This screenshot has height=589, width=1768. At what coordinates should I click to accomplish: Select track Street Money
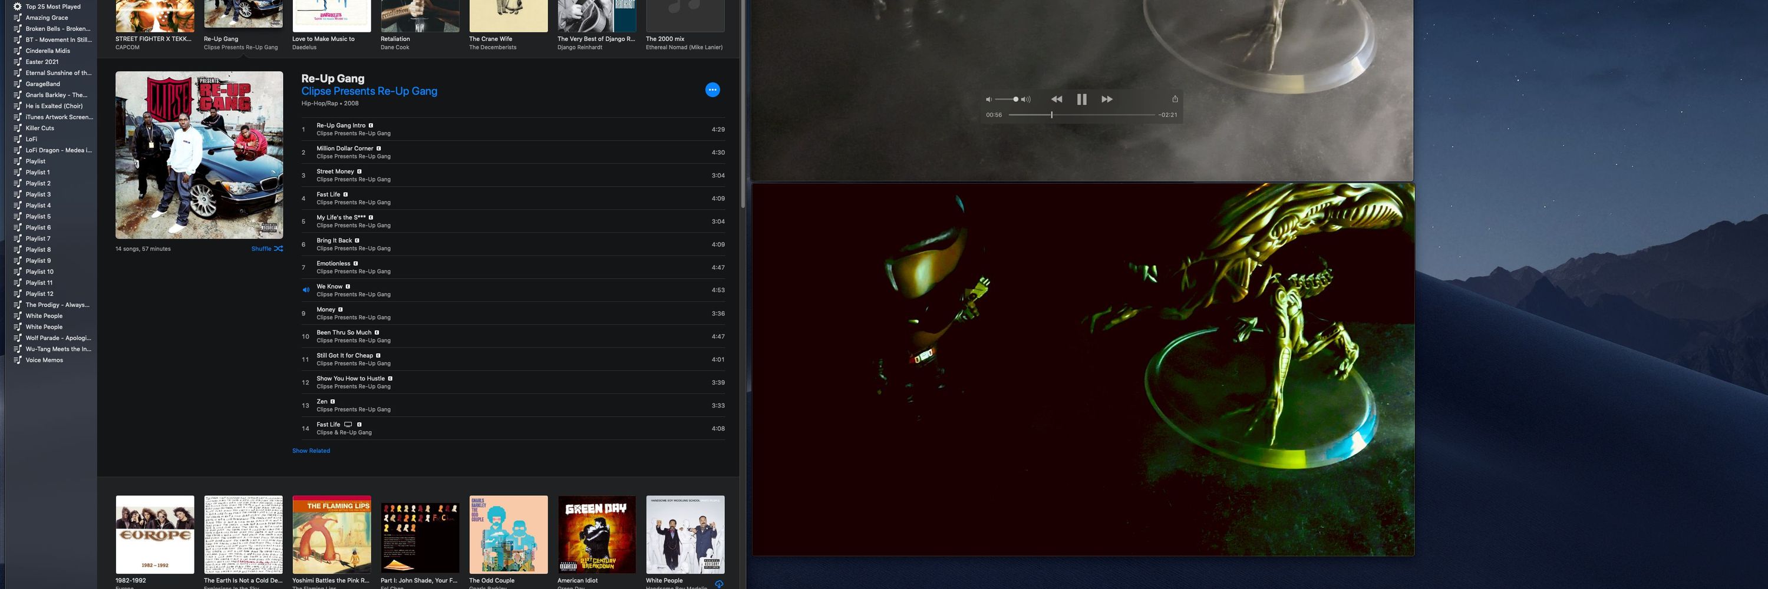(513, 176)
